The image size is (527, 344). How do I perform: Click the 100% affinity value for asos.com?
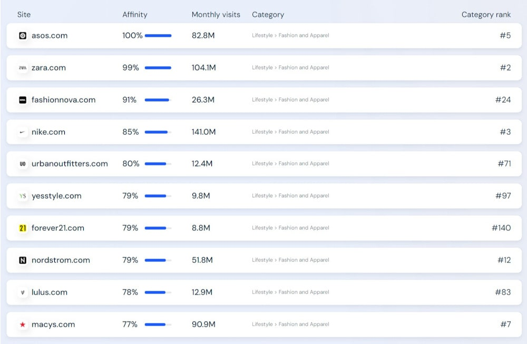pyautogui.click(x=132, y=36)
